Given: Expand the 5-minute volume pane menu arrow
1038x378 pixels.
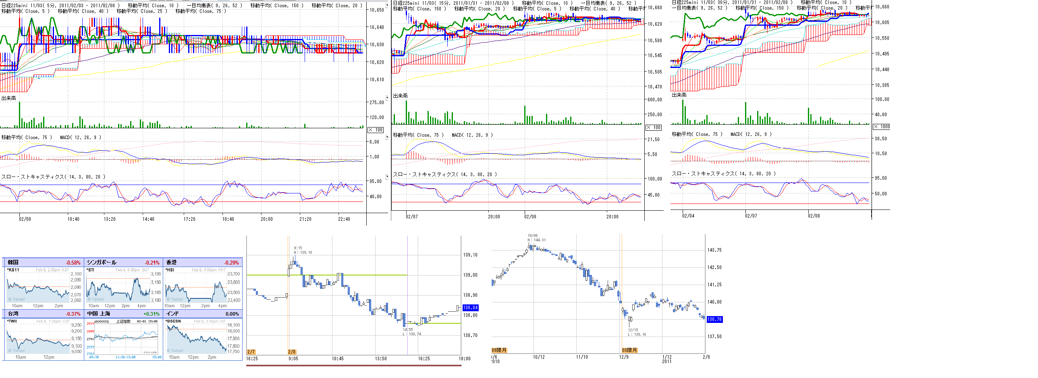Looking at the screenshot, I should (x=387, y=98).
